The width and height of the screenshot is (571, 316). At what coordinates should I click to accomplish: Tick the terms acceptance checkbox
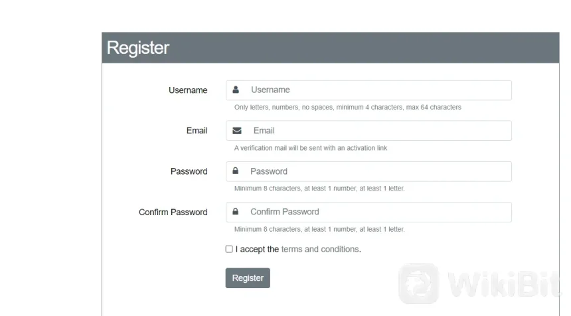[229, 249]
